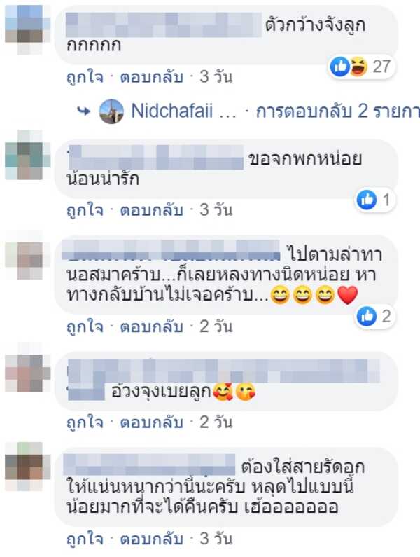Like the 'อ้วงจุงเบยลูก' comment
Viewport: 420px width, 557px height.
pyautogui.click(x=85, y=422)
